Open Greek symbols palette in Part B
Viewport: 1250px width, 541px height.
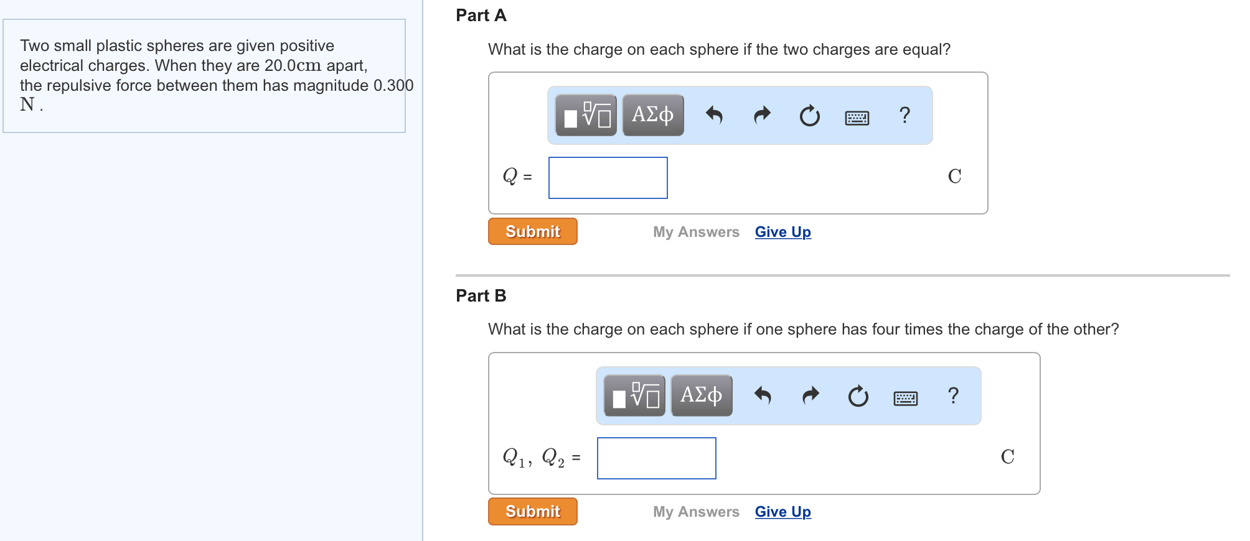click(x=702, y=396)
